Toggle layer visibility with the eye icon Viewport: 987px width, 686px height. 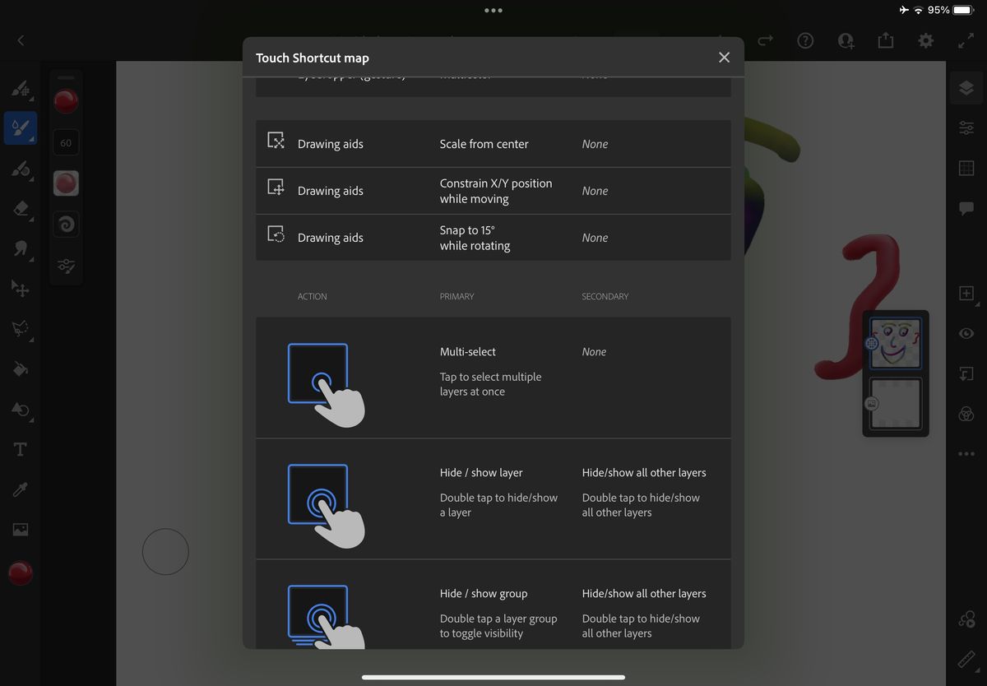tap(966, 333)
